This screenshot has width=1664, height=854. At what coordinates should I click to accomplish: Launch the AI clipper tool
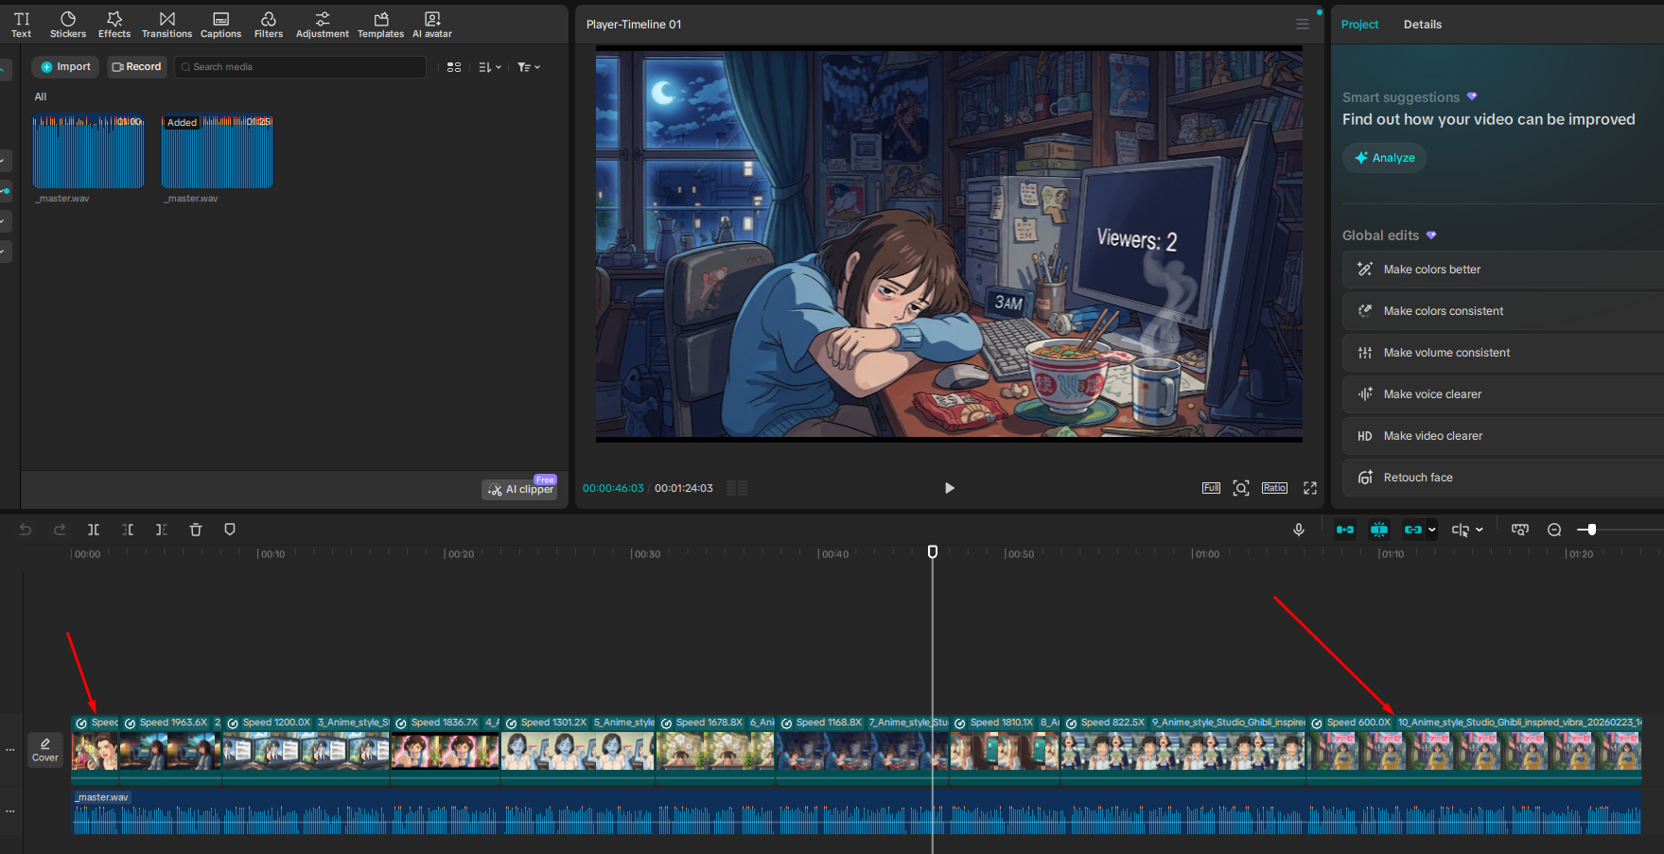tap(520, 489)
